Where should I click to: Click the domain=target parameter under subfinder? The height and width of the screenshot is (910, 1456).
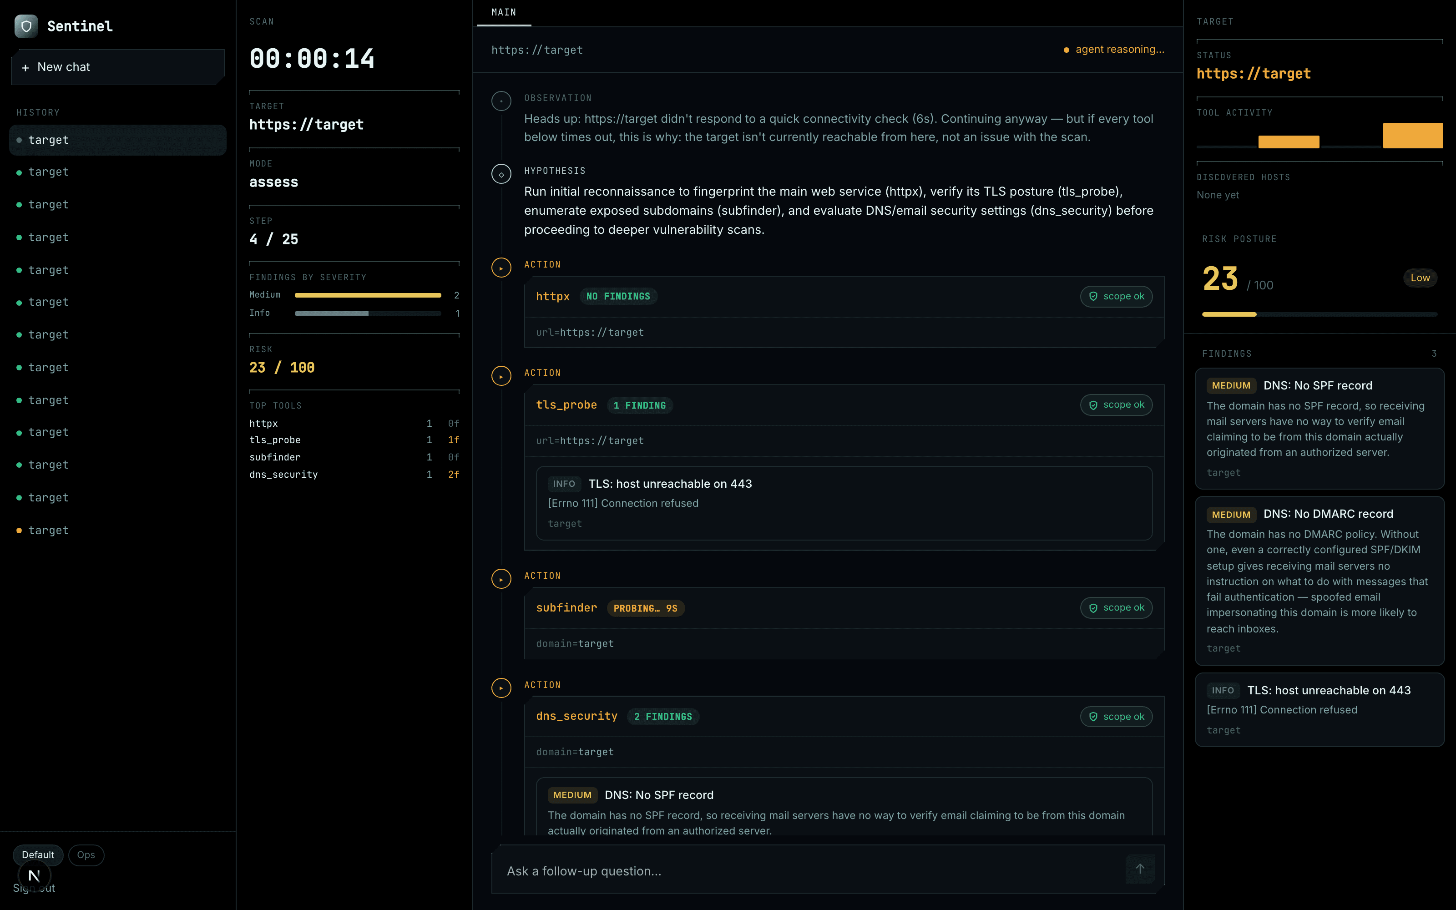[575, 643]
